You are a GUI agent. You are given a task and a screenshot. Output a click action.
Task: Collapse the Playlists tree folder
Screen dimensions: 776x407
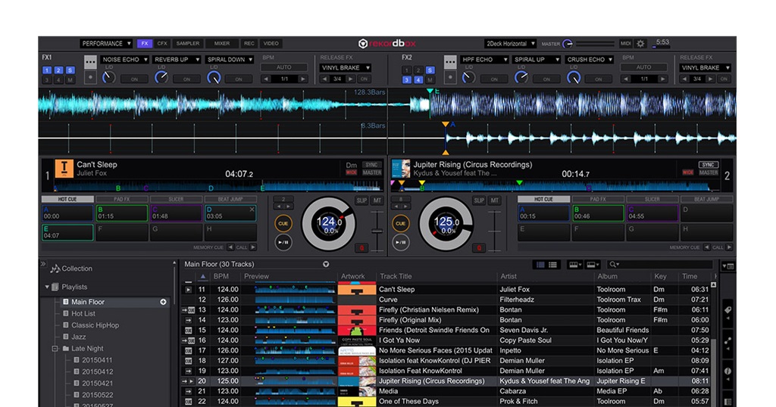coord(47,287)
